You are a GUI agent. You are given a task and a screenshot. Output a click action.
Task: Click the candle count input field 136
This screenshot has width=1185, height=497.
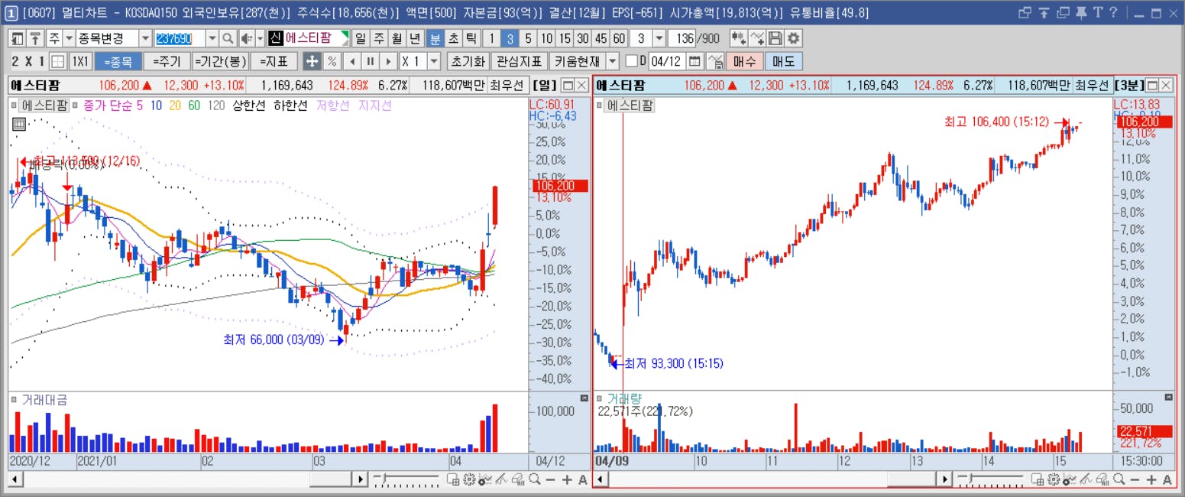point(682,38)
